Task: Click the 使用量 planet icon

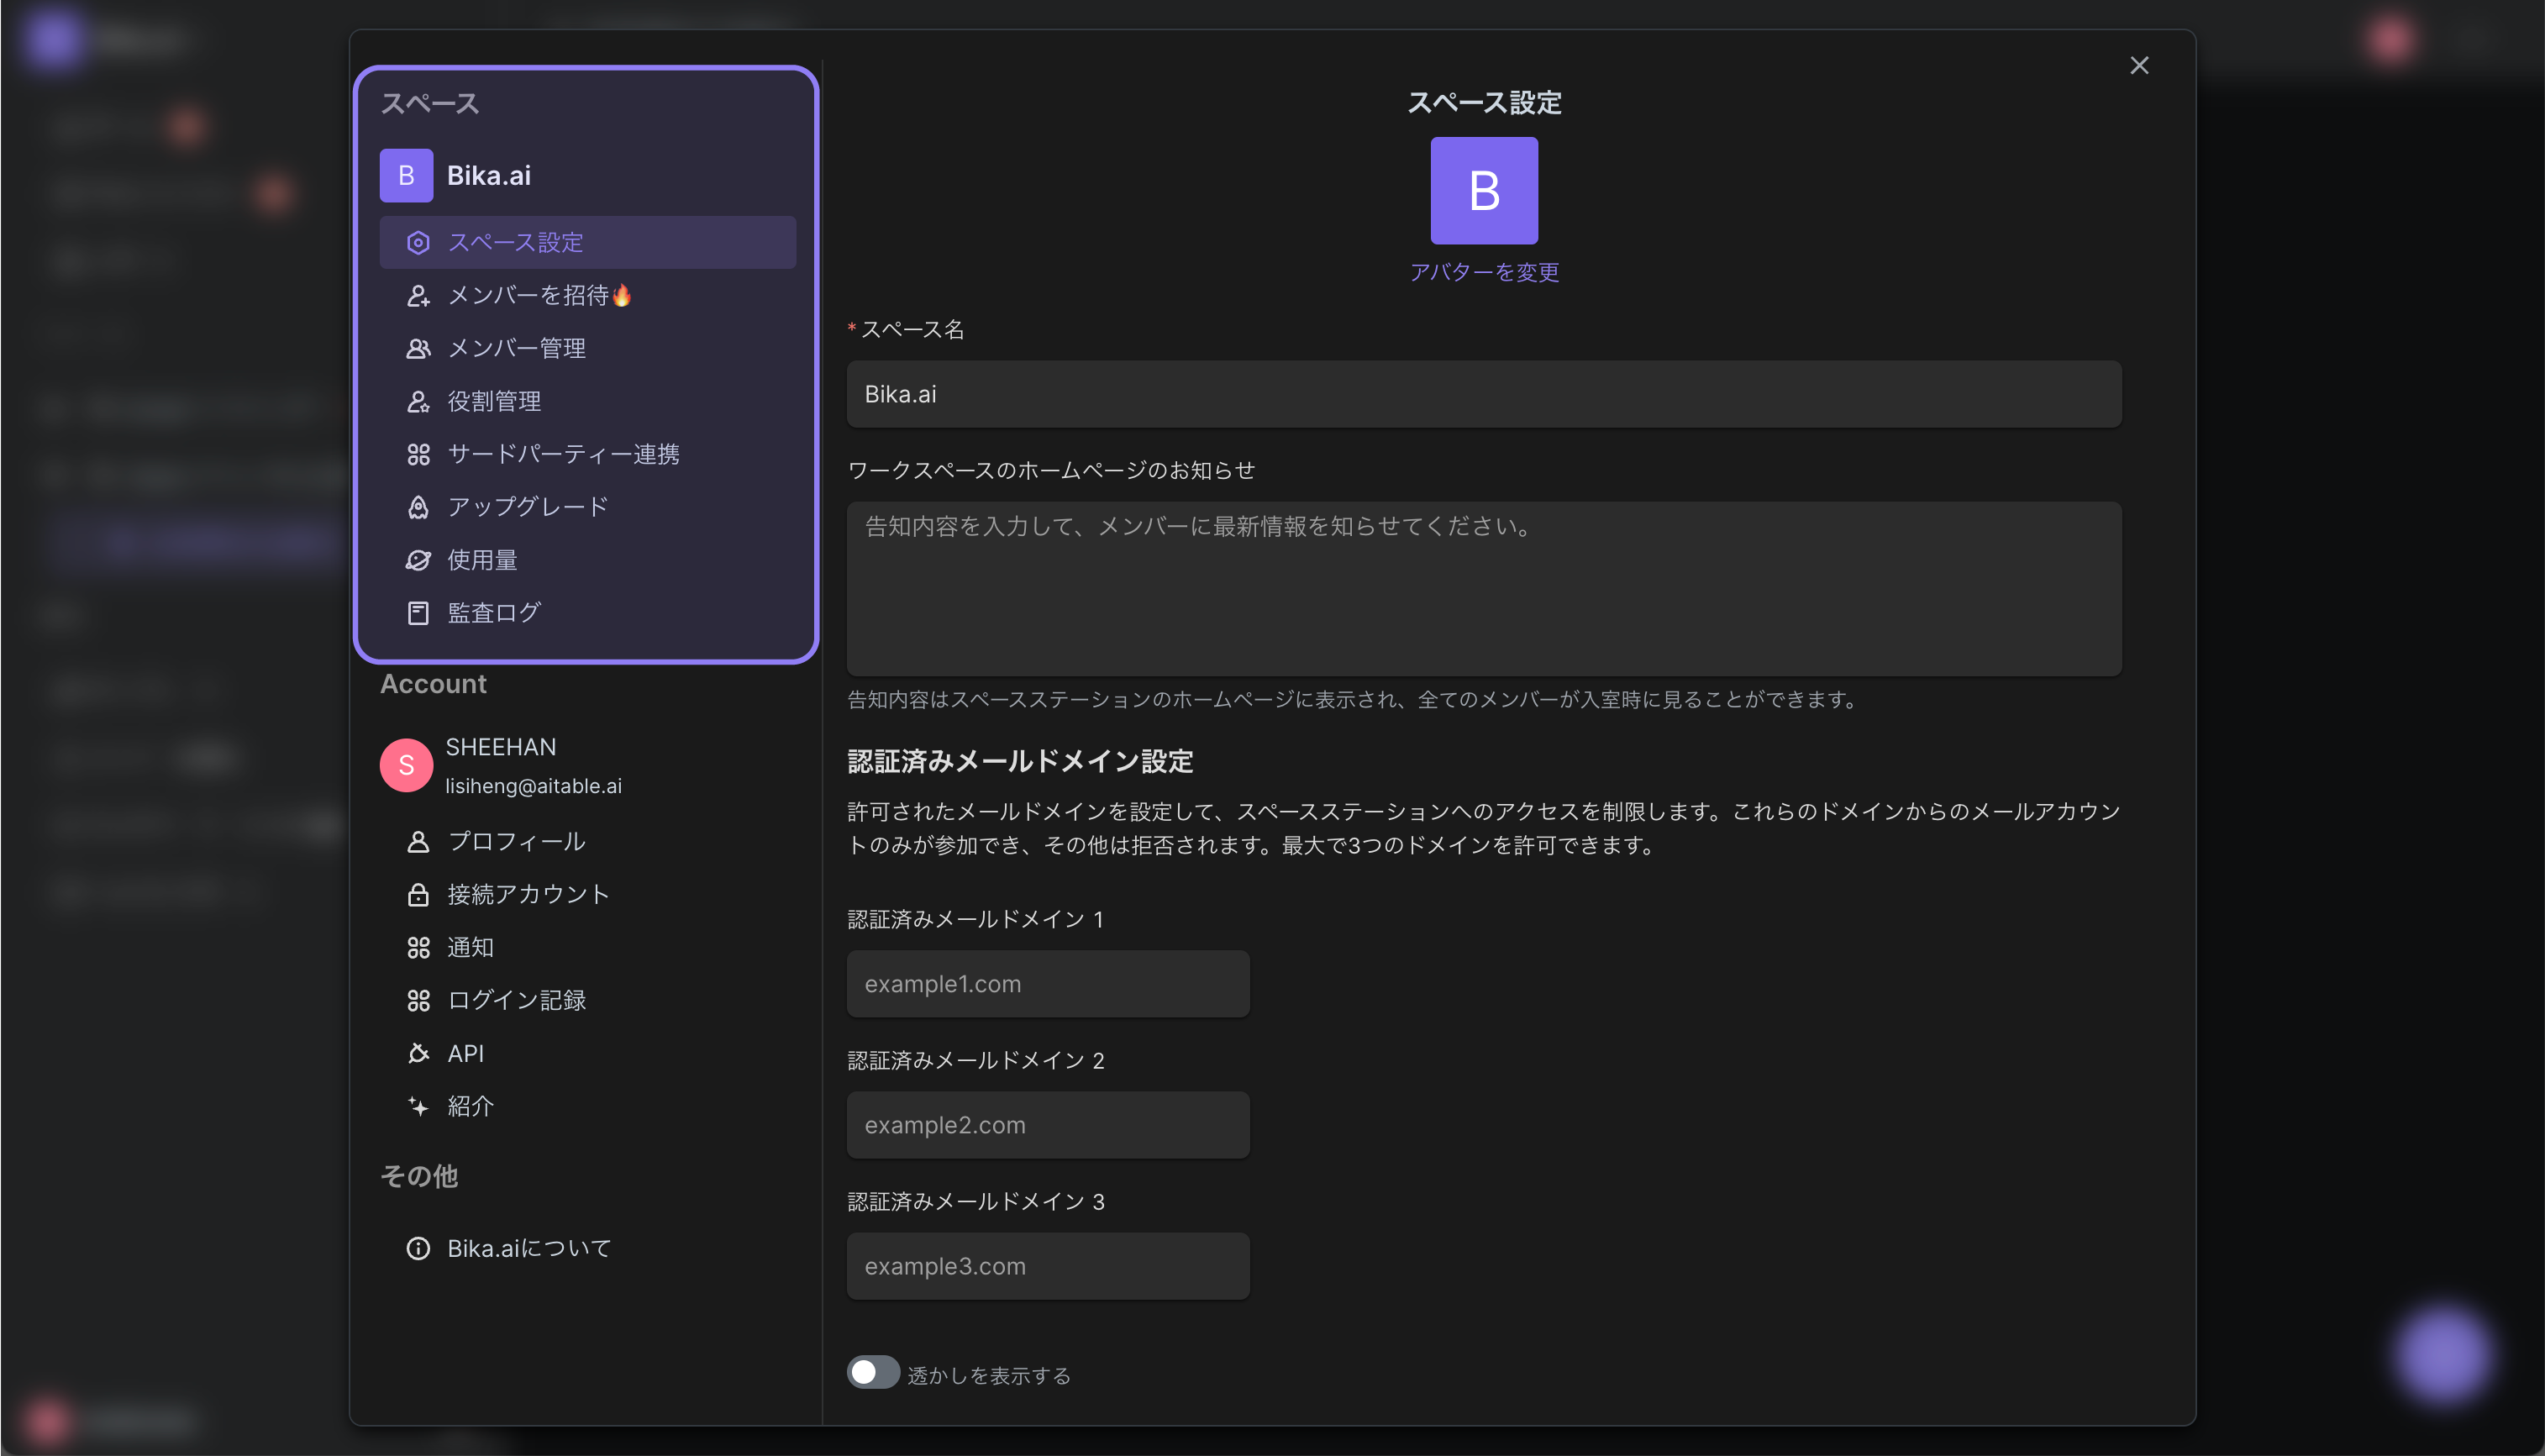Action: (418, 561)
